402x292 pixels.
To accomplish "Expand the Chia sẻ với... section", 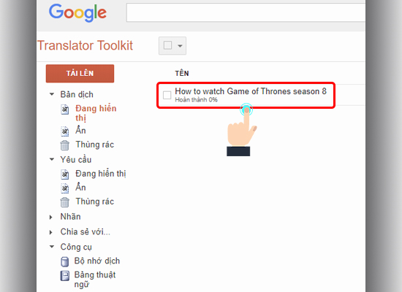I will [51, 232].
